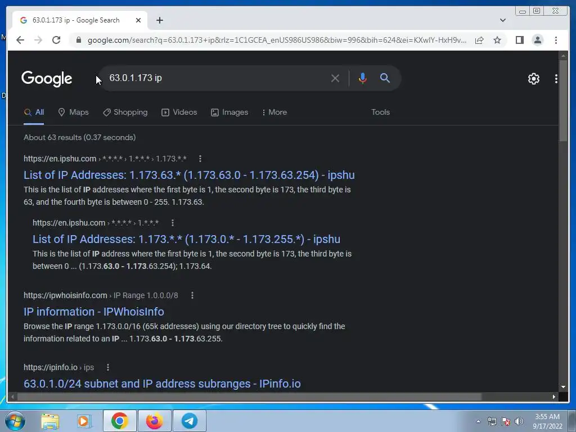This screenshot has width=576, height=432.
Task: Open options for first ipshu result
Action: [x=200, y=159]
